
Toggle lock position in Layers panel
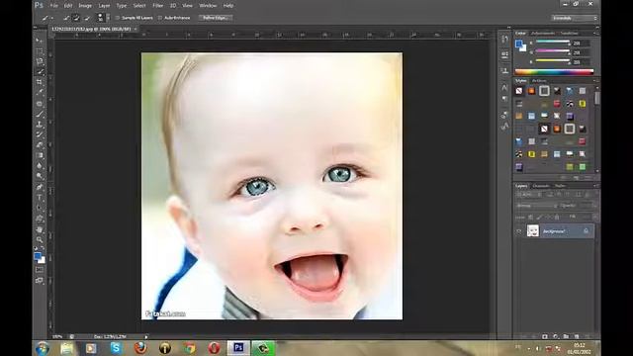(548, 218)
